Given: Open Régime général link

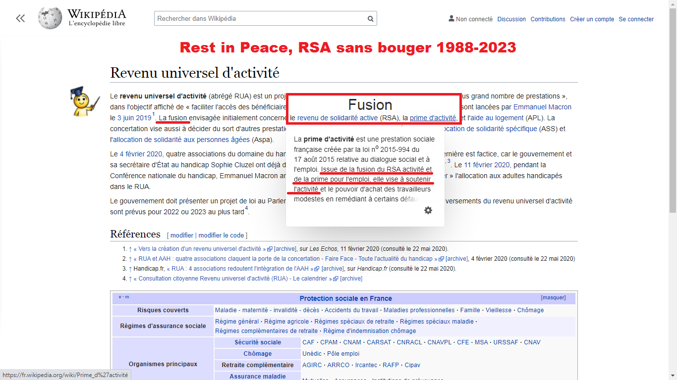Looking at the screenshot, I should pyautogui.click(x=237, y=322).
